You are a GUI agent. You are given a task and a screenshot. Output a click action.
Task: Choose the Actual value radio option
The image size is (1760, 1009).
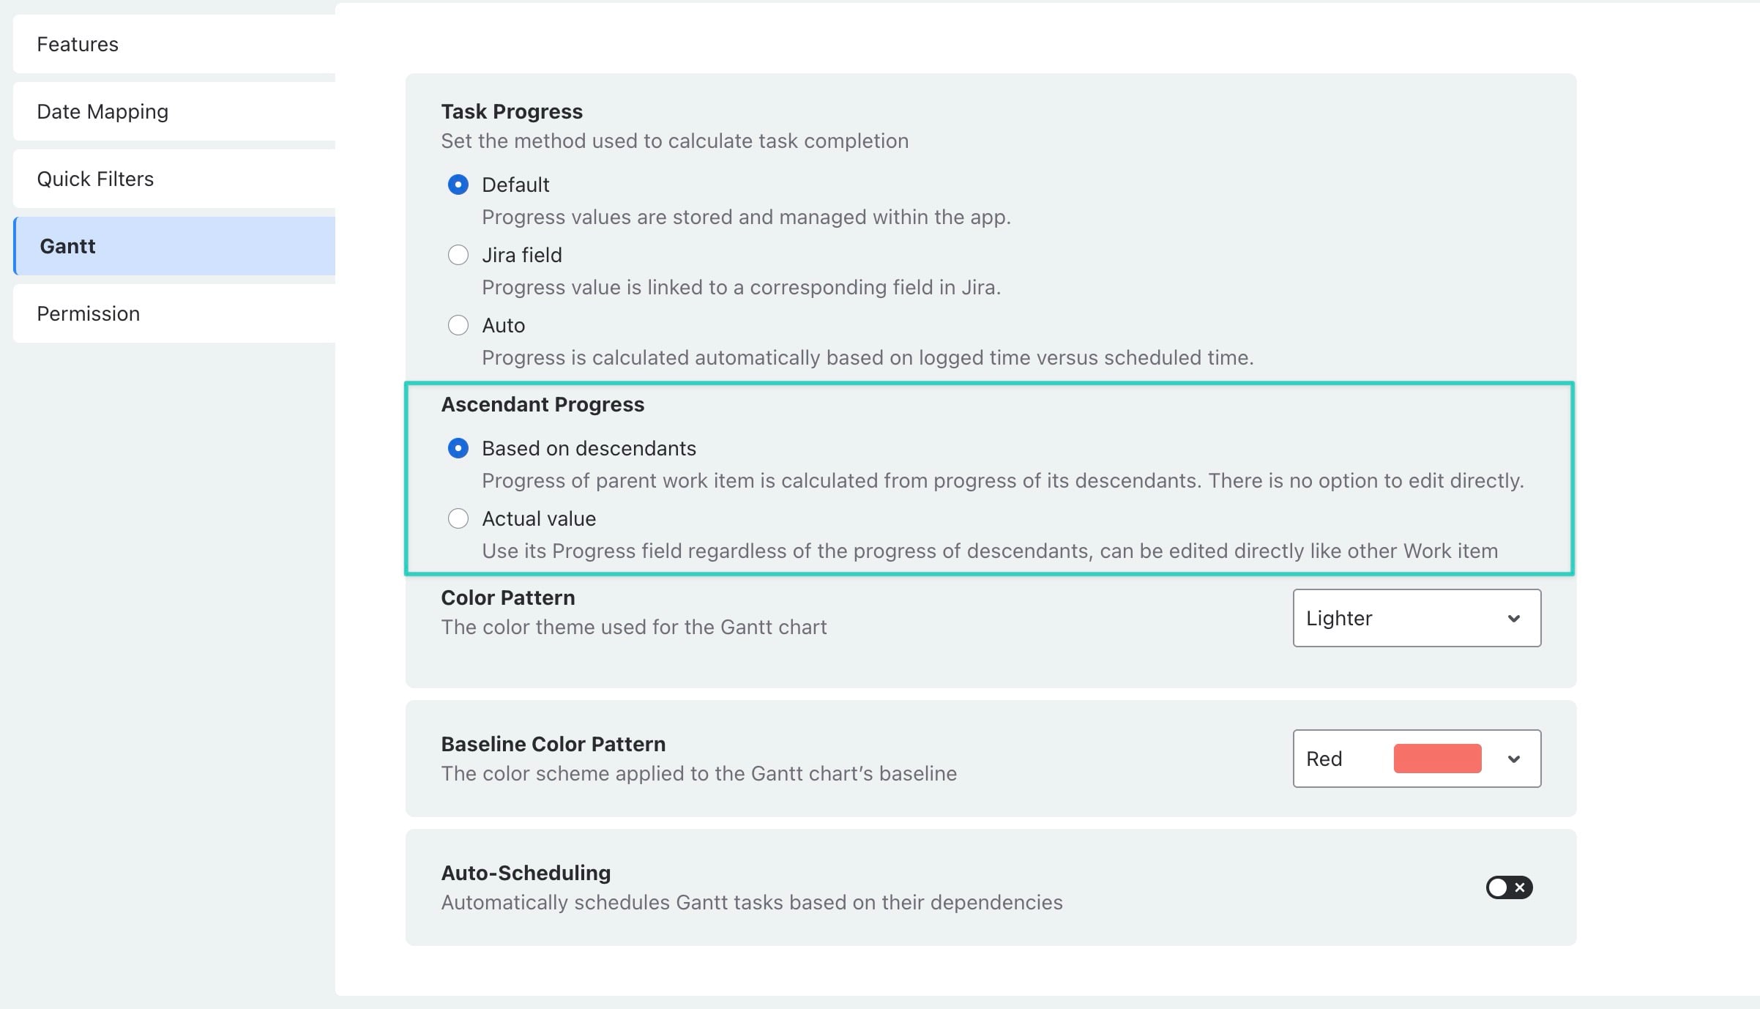point(458,518)
